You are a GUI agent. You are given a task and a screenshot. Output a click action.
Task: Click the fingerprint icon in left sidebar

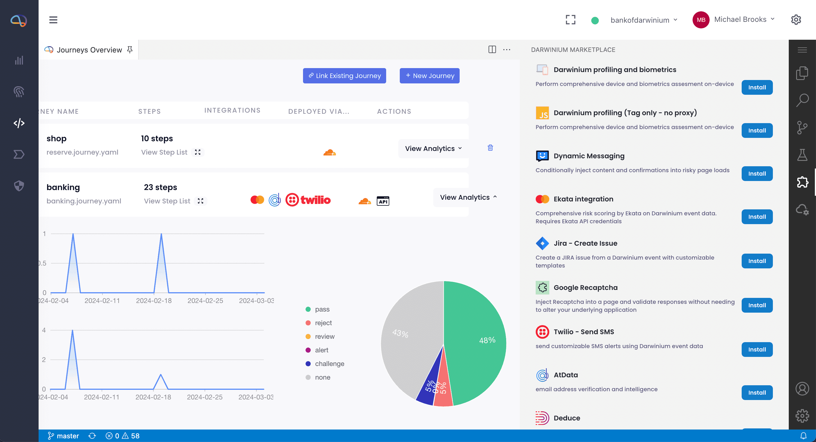19,92
